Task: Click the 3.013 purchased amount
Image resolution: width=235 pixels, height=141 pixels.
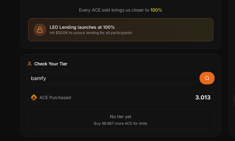Action: tap(203, 98)
